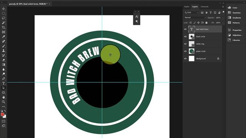Open Character panel icon
The width and height of the screenshot is (246, 138).
137,17
